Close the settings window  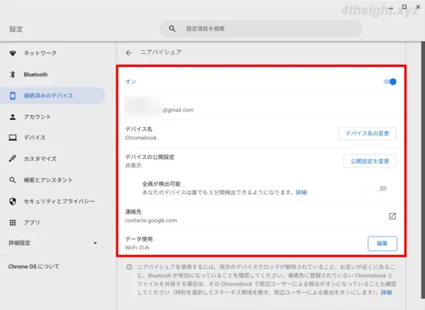tap(418, 7)
